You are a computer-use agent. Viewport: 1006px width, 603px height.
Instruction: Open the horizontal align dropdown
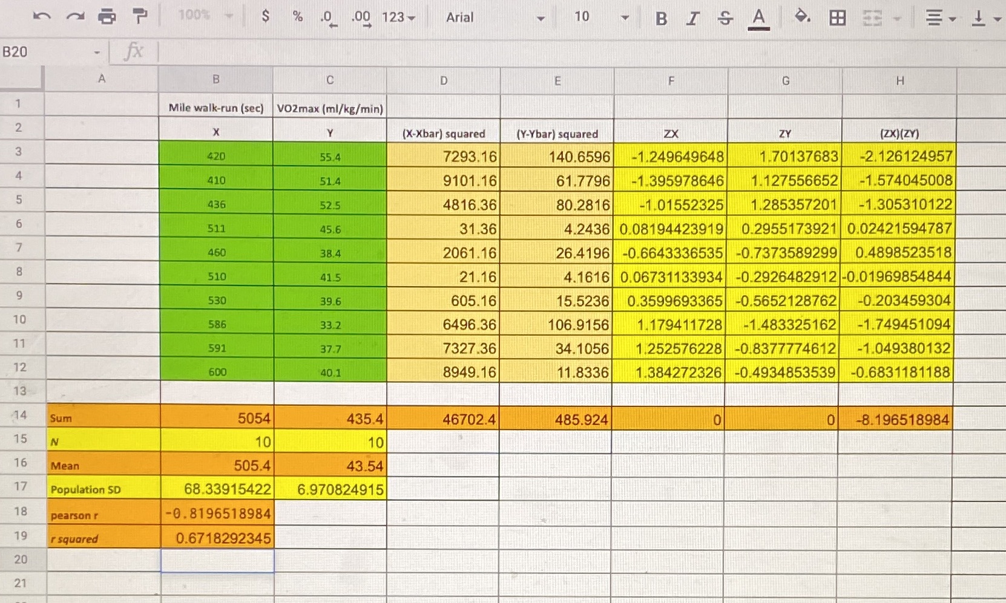(x=941, y=19)
